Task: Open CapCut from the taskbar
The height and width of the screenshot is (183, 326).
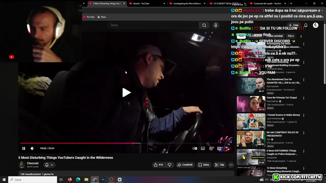Action: pyautogui.click(x=120, y=180)
